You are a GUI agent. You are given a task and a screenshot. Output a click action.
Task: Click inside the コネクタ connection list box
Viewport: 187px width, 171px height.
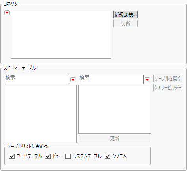click(x=61, y=34)
